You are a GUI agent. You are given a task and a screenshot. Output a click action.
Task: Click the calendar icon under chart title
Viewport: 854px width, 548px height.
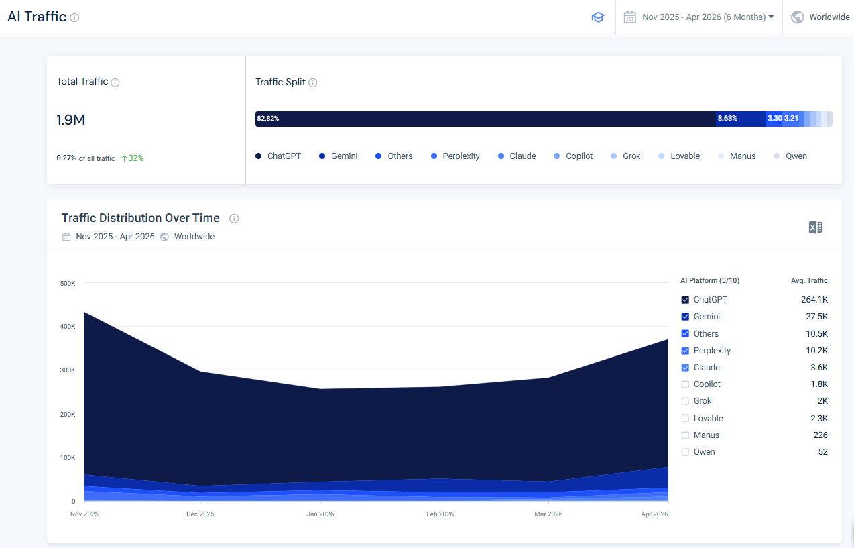(x=66, y=237)
